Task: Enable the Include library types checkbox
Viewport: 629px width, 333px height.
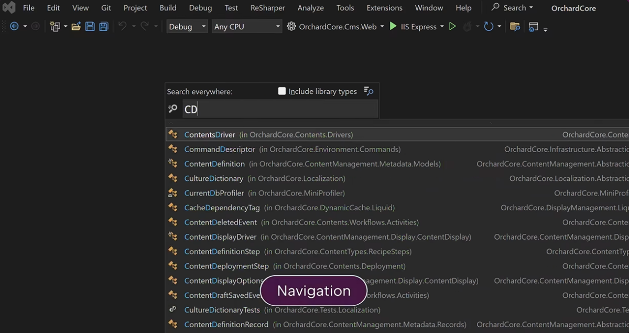Action: pos(282,91)
